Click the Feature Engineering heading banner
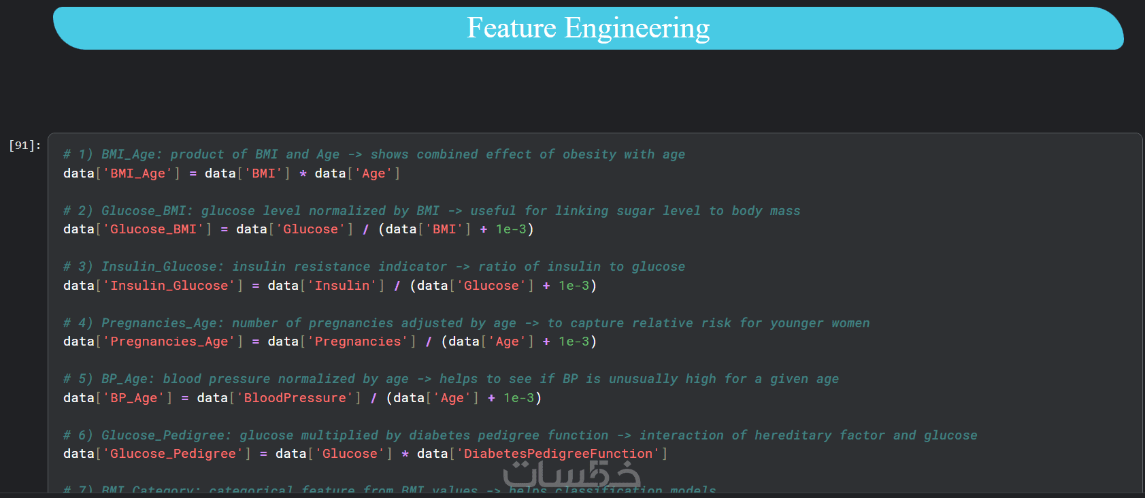1145x498 pixels. click(x=588, y=29)
